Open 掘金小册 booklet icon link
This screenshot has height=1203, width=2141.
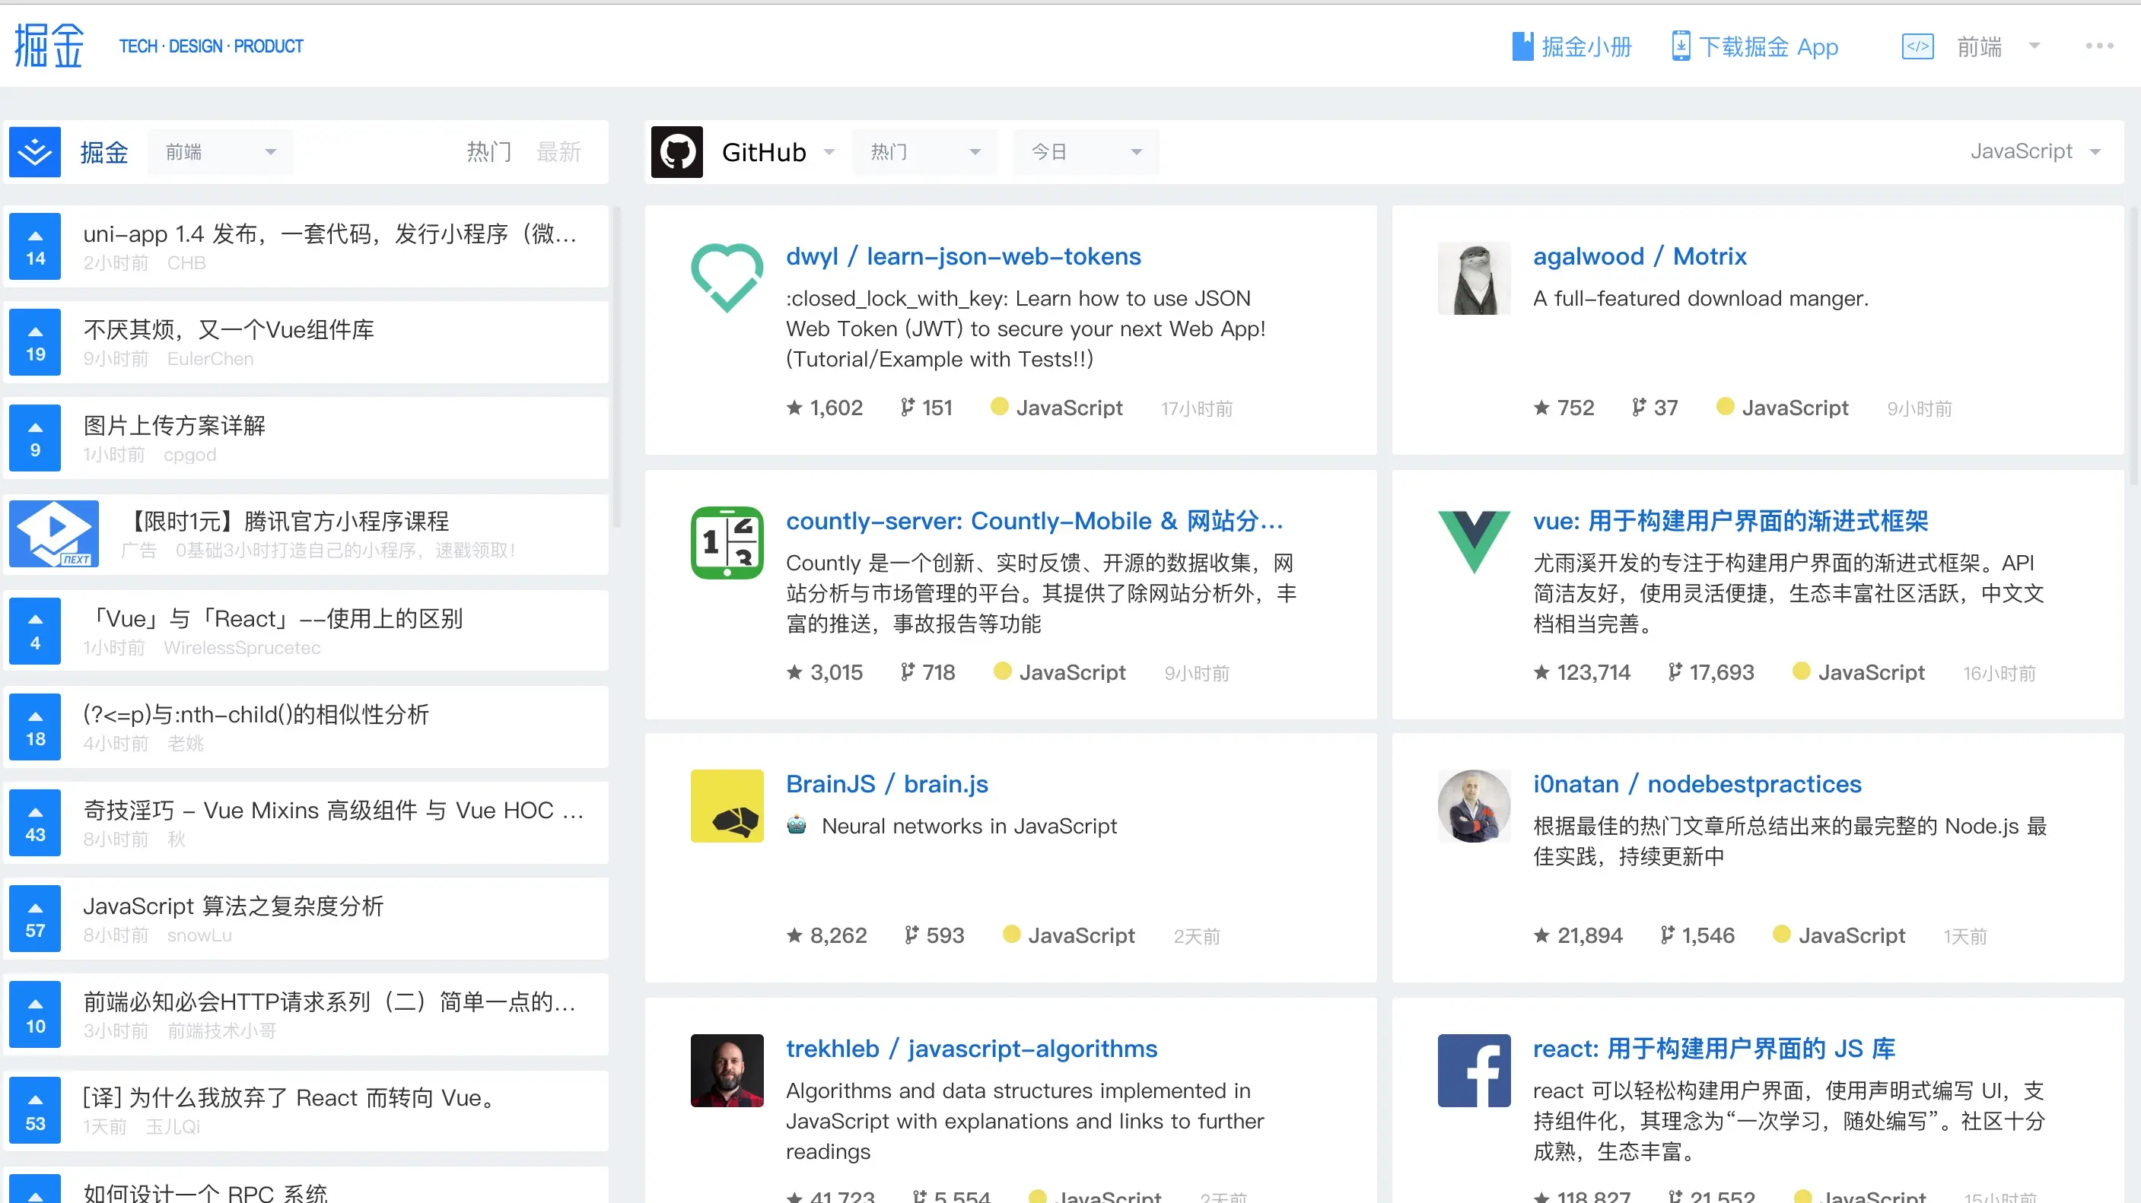pos(1522,46)
